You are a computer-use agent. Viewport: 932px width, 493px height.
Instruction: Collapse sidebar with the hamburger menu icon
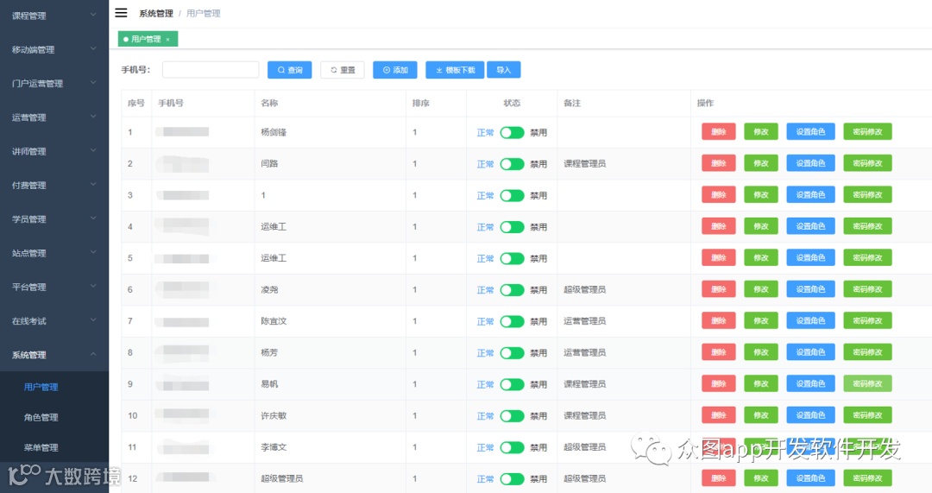(122, 12)
